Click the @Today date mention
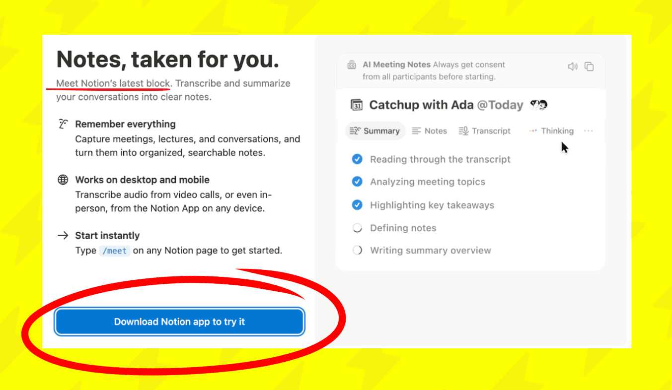This screenshot has height=390, width=672. [x=500, y=105]
